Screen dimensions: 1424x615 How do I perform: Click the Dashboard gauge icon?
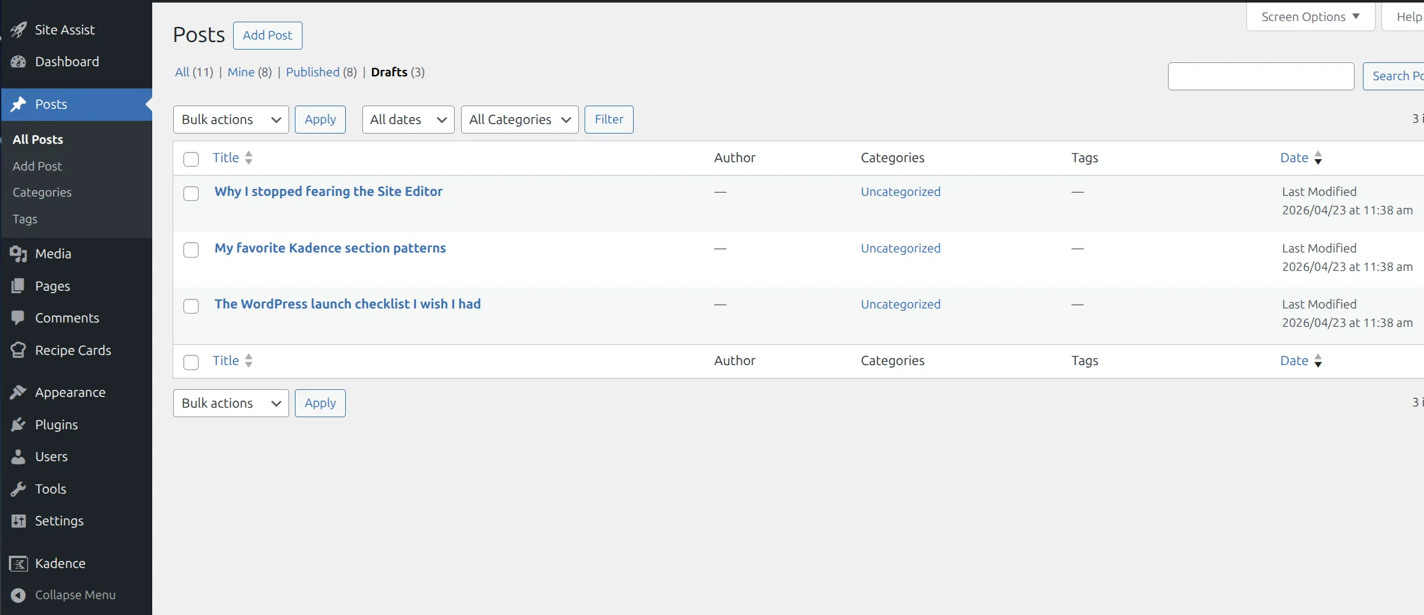pos(18,62)
